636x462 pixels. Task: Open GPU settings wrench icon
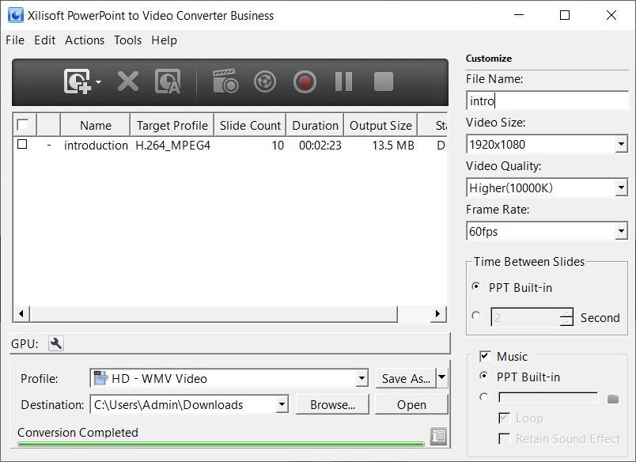55,343
